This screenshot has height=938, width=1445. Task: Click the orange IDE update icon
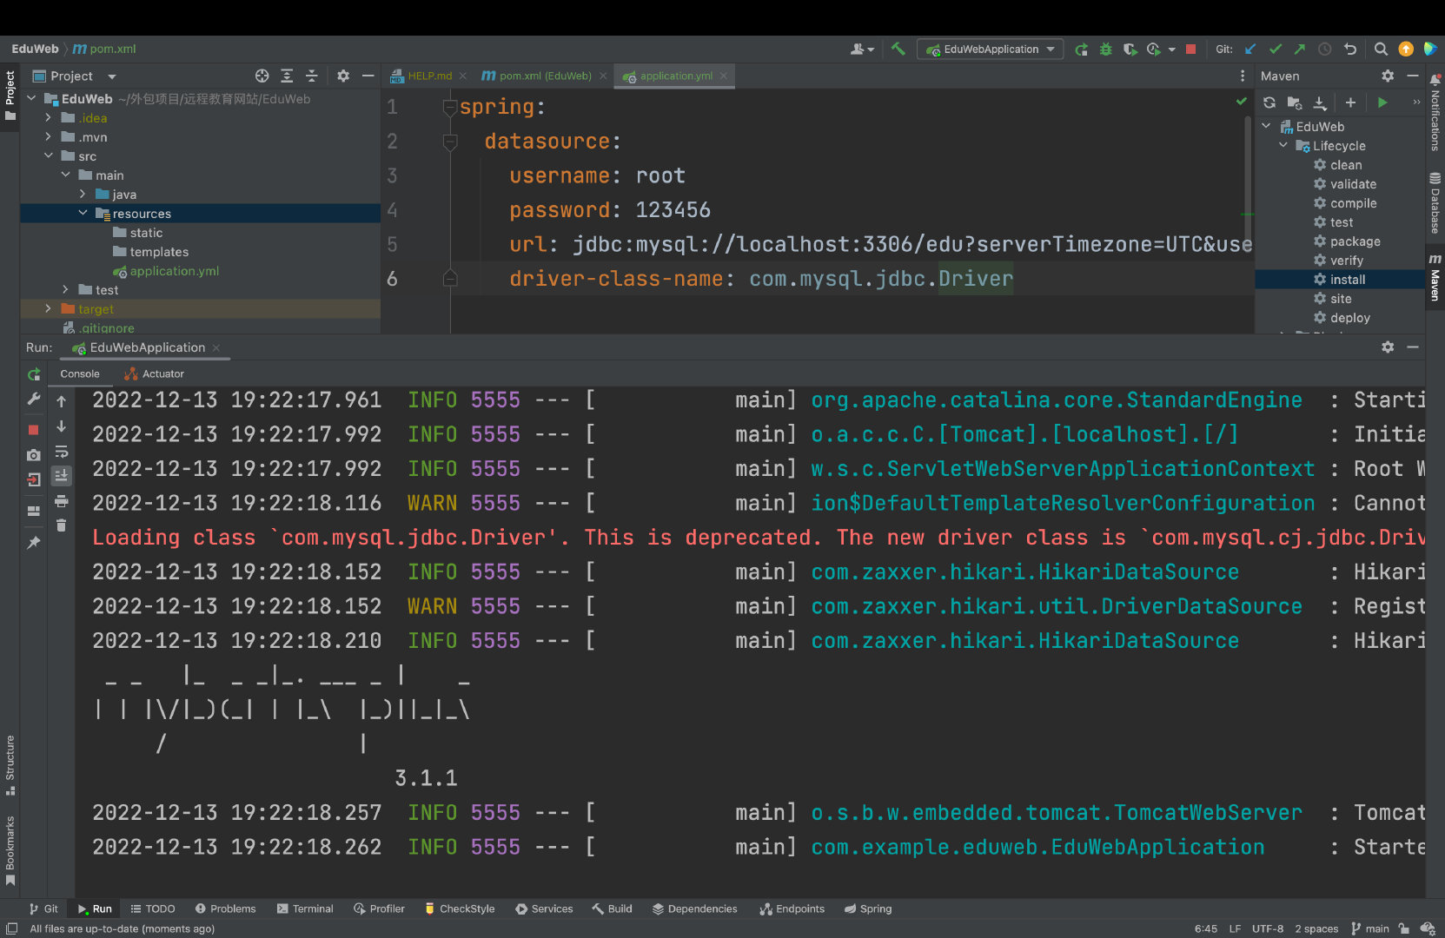pyautogui.click(x=1406, y=50)
